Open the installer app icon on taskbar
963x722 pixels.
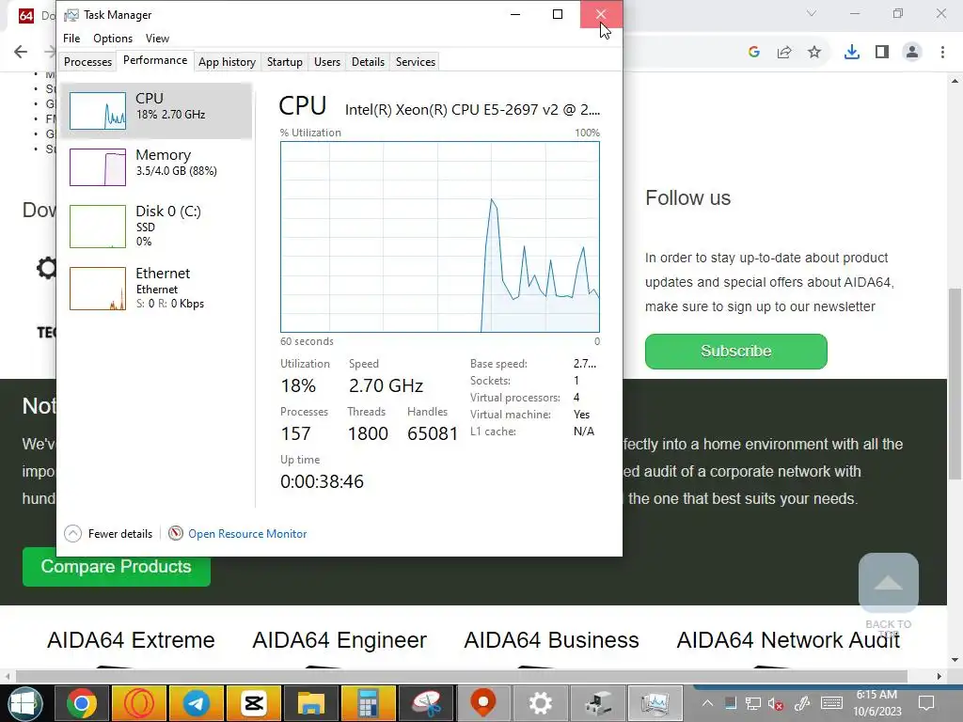(x=598, y=703)
